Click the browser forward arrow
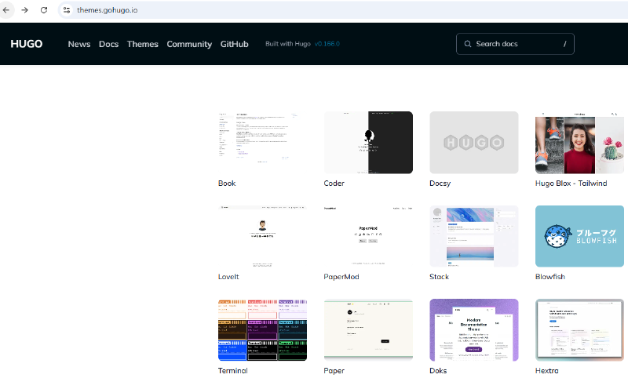 pos(25,10)
